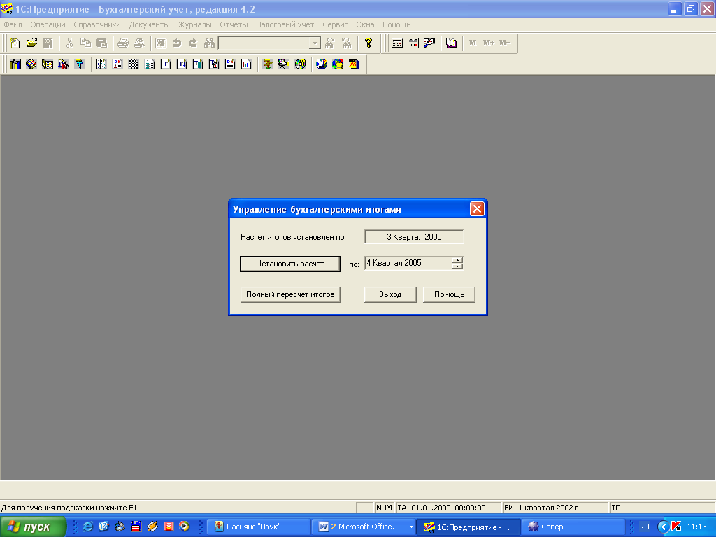716x537 pixels.
Task: Click the Полный пересчет итогов button
Action: coord(290,294)
